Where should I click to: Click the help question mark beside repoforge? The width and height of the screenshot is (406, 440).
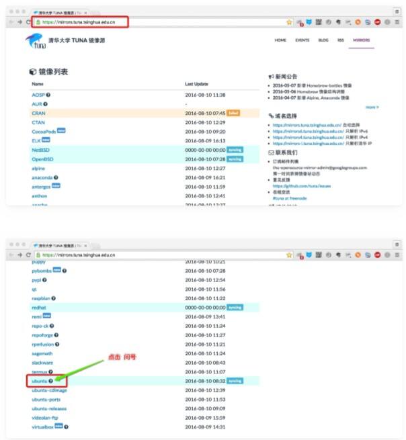[x=56, y=335]
